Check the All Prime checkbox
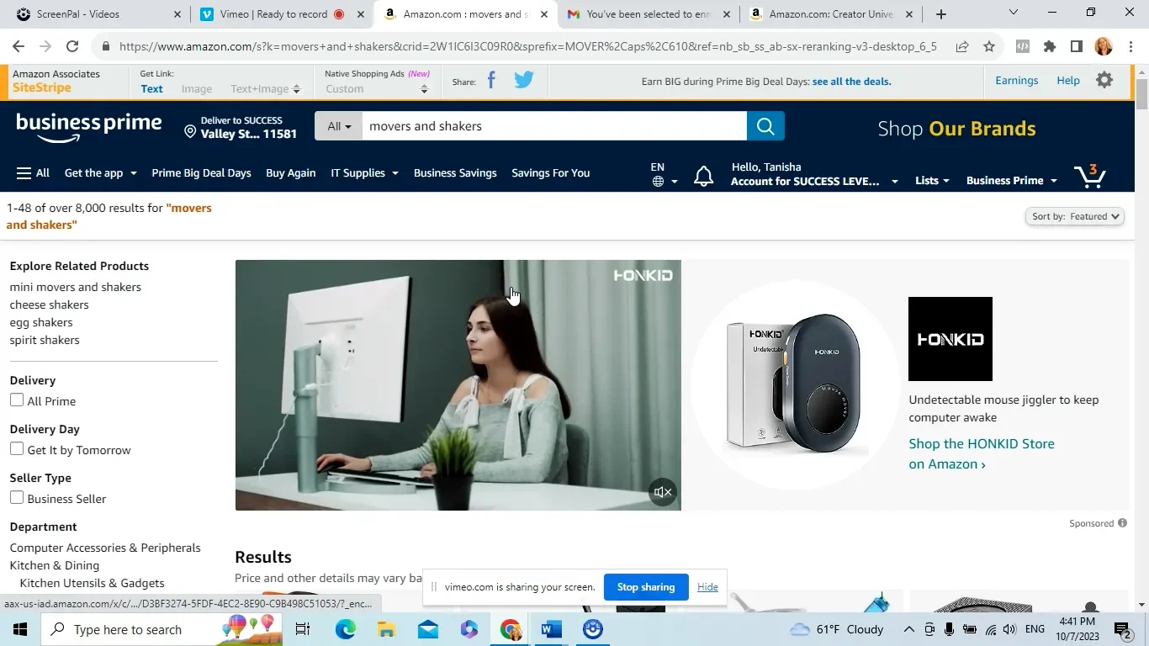The height and width of the screenshot is (646, 1149). coord(17,400)
